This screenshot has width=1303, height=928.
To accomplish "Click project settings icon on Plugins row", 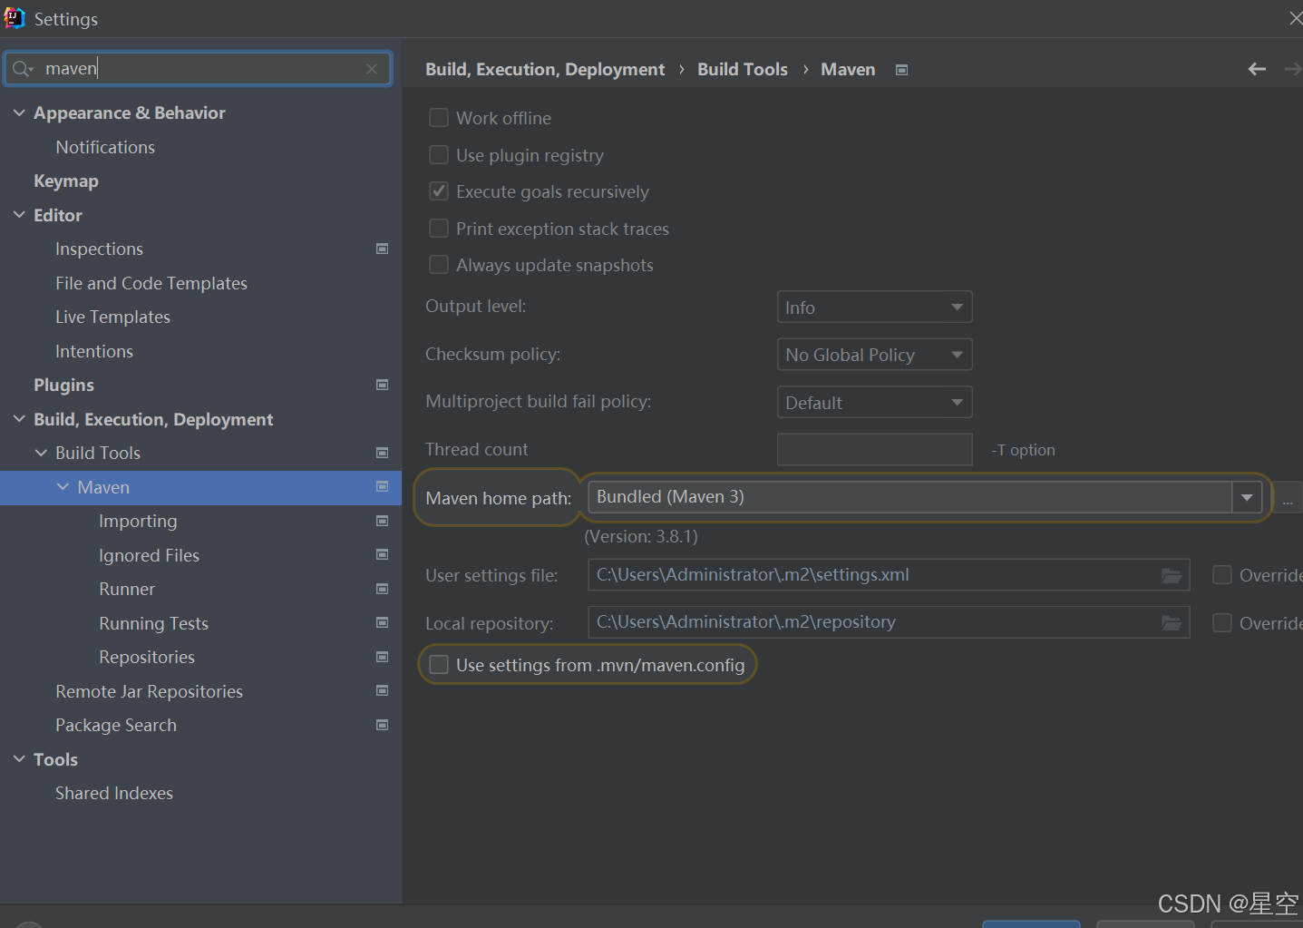I will tap(383, 385).
